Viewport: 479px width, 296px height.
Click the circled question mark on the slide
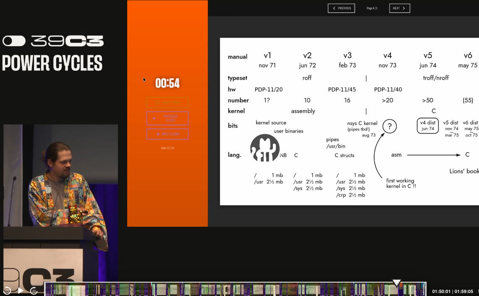(390, 126)
